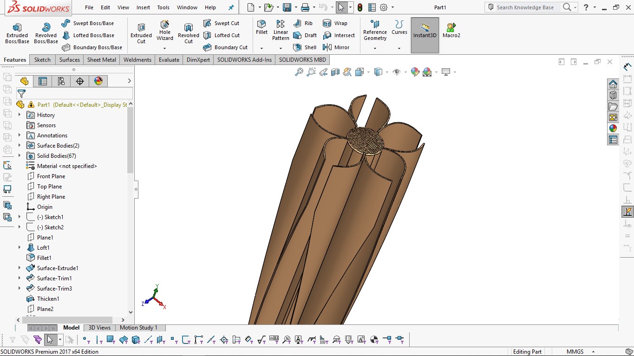Click the Search Knowledge Base field
Screen dimensions: 634x356
(x=525, y=7)
